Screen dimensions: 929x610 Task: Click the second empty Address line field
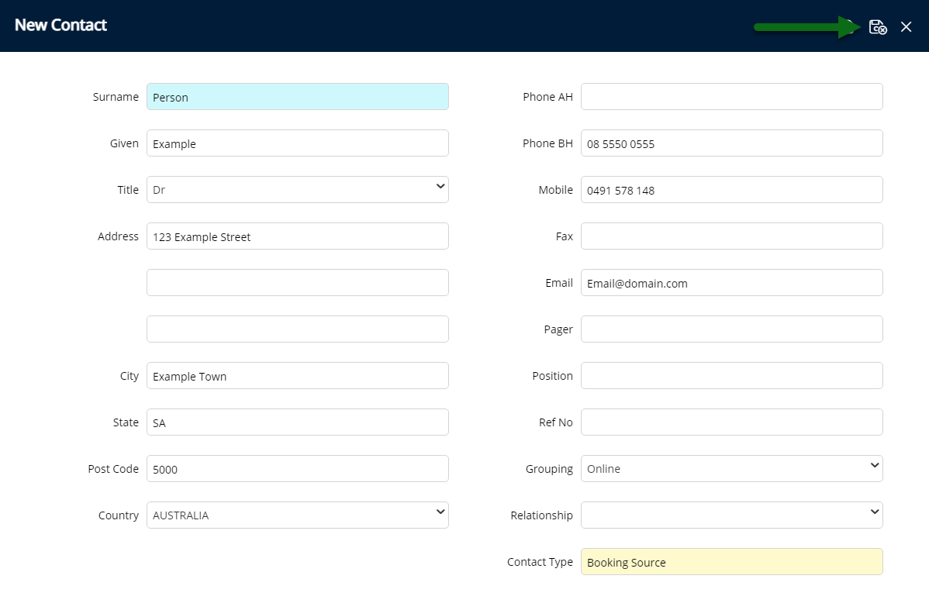298,282
